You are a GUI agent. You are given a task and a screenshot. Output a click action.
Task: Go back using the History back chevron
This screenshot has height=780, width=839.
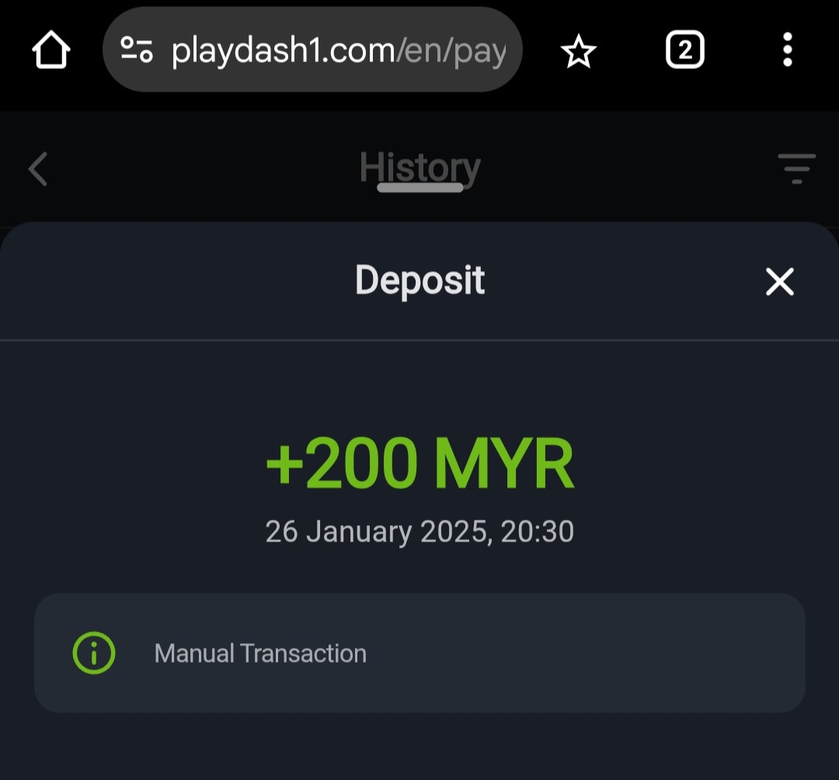37,169
